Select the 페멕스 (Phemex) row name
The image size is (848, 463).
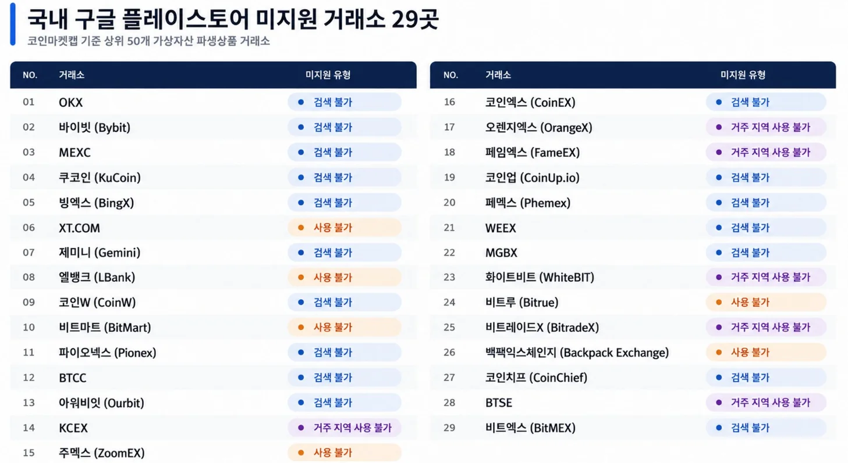click(528, 203)
